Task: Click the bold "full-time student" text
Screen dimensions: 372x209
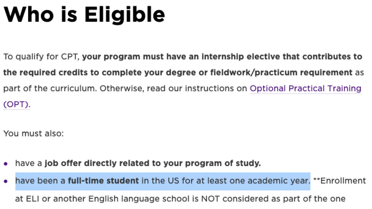Action: pyautogui.click(x=103, y=181)
